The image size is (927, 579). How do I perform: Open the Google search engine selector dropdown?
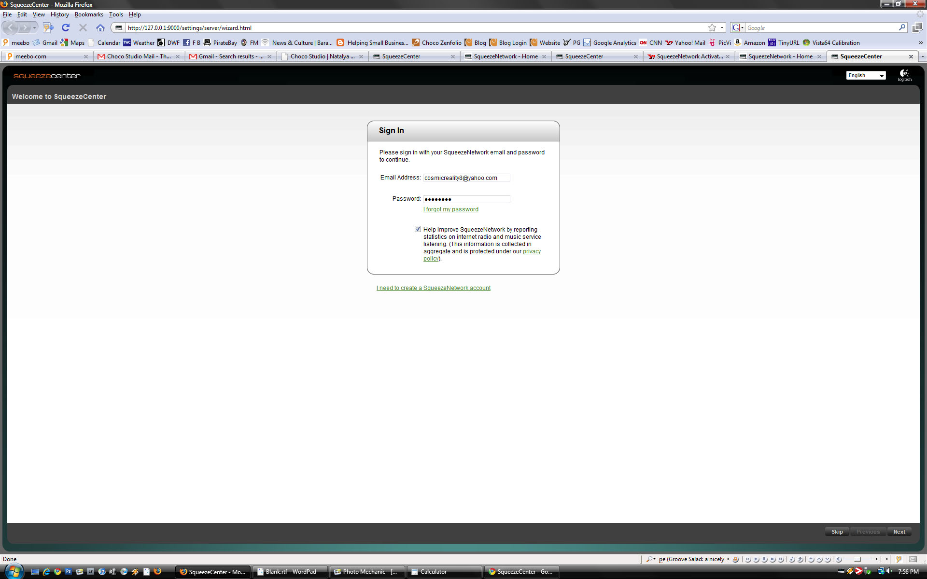click(737, 28)
